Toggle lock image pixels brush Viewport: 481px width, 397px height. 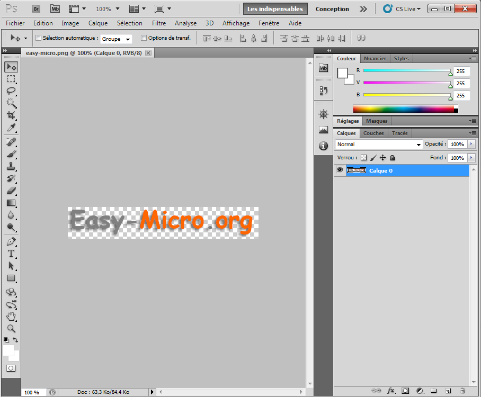coord(373,158)
